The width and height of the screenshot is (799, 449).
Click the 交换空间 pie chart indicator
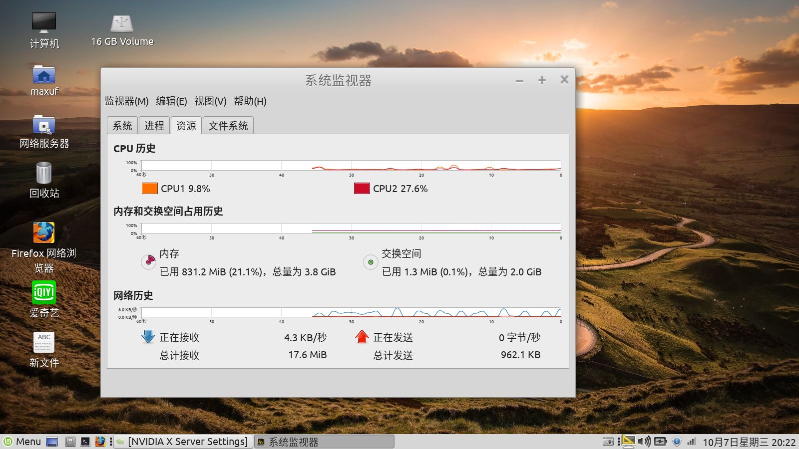371,262
